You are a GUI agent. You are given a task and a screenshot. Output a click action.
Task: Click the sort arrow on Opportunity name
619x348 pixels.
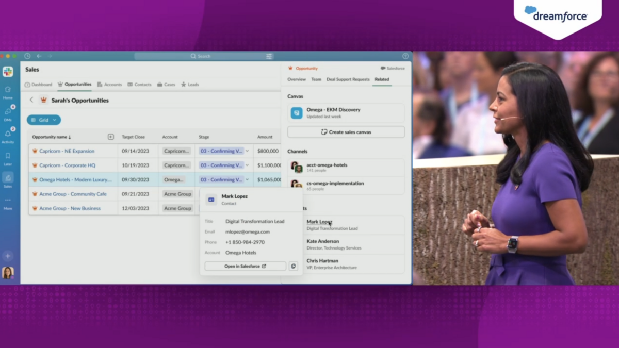click(70, 138)
